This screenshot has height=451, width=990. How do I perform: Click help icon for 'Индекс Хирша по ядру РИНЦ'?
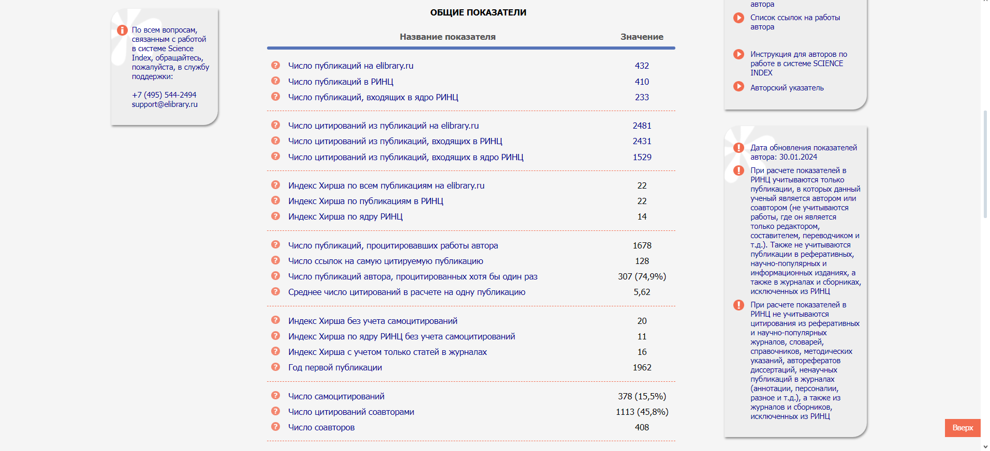coord(276,216)
